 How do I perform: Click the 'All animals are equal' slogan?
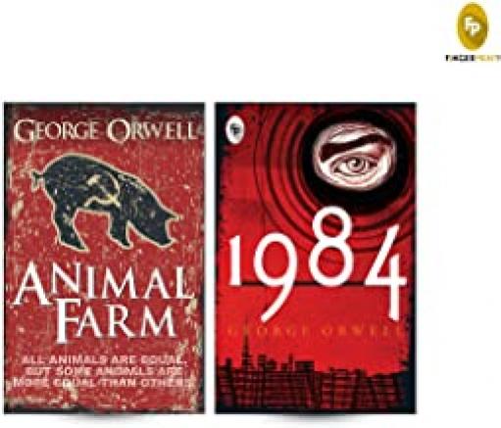point(102,371)
